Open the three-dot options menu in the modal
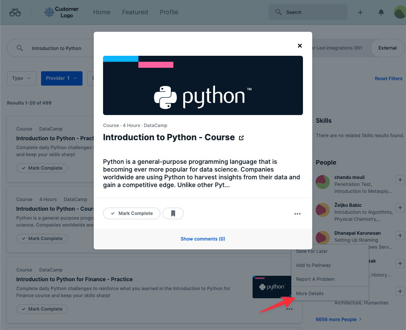This screenshot has width=406, height=330. (298, 213)
